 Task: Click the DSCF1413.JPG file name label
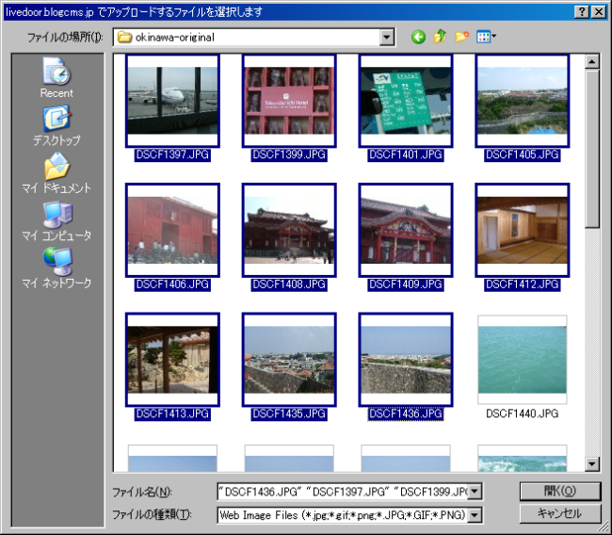[x=172, y=413]
